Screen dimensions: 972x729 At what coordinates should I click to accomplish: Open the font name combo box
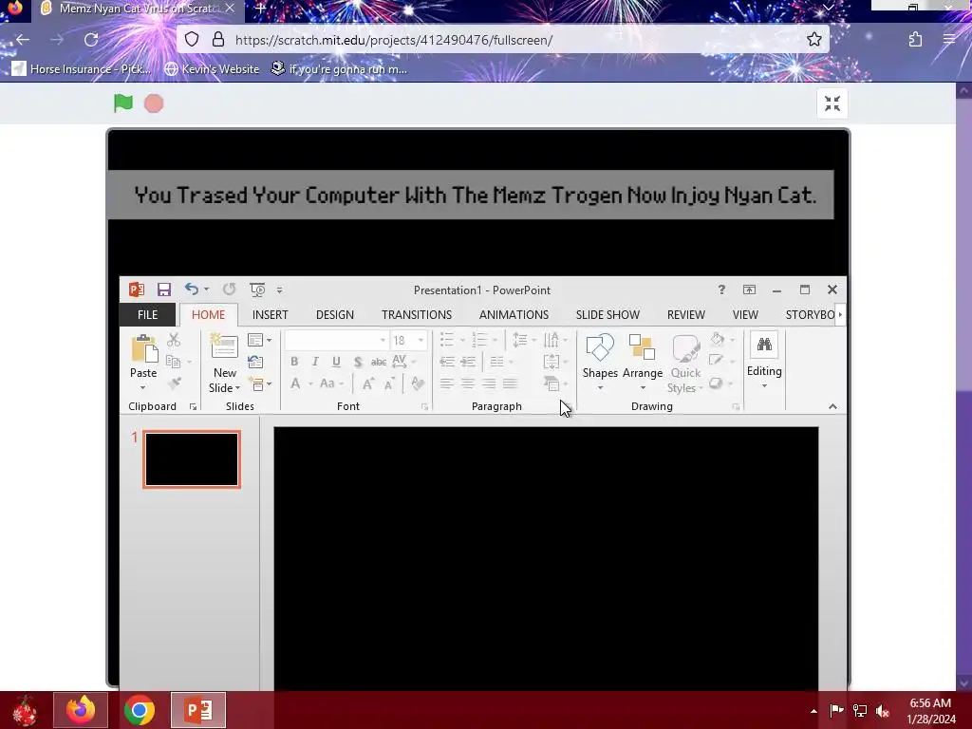click(x=336, y=340)
